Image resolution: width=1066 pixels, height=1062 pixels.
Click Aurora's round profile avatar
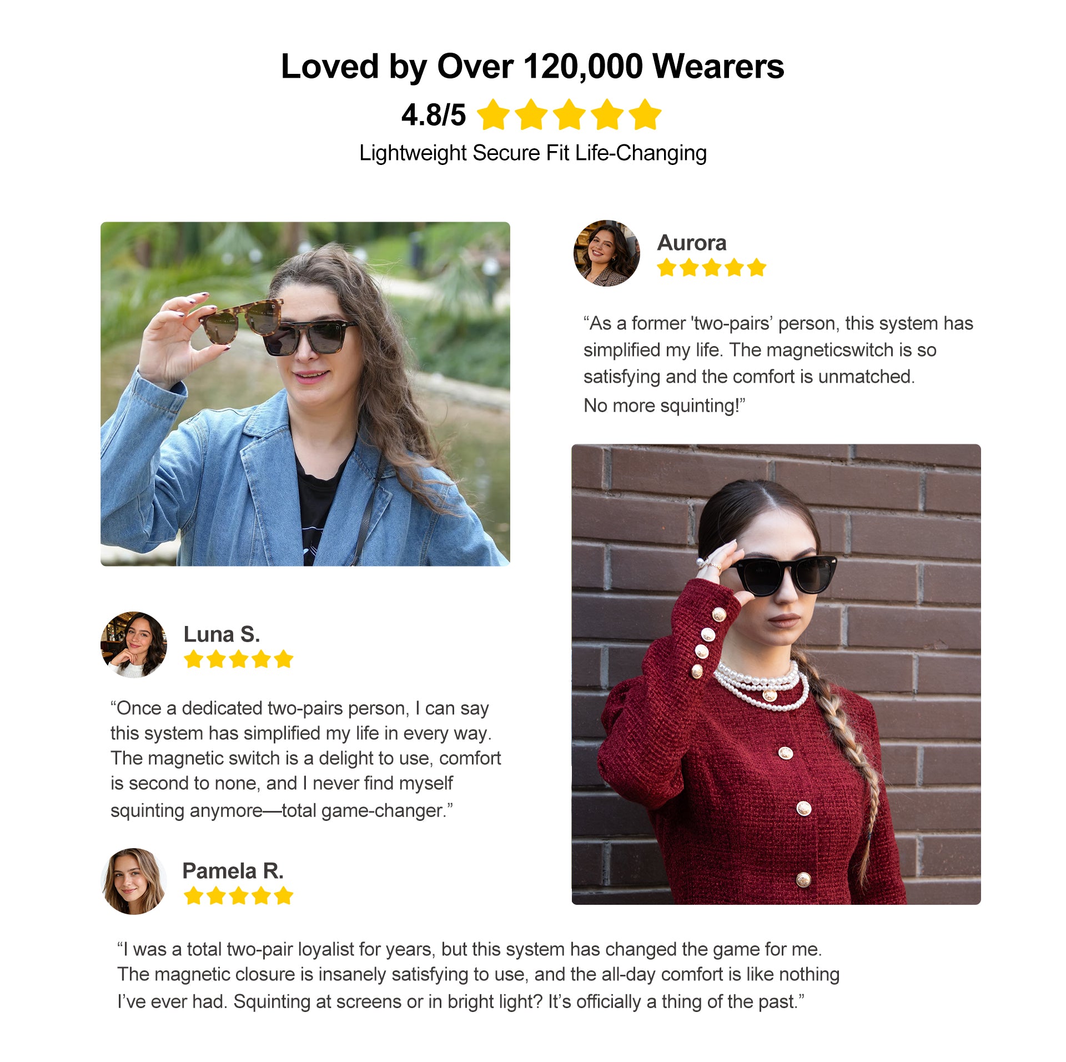606,253
